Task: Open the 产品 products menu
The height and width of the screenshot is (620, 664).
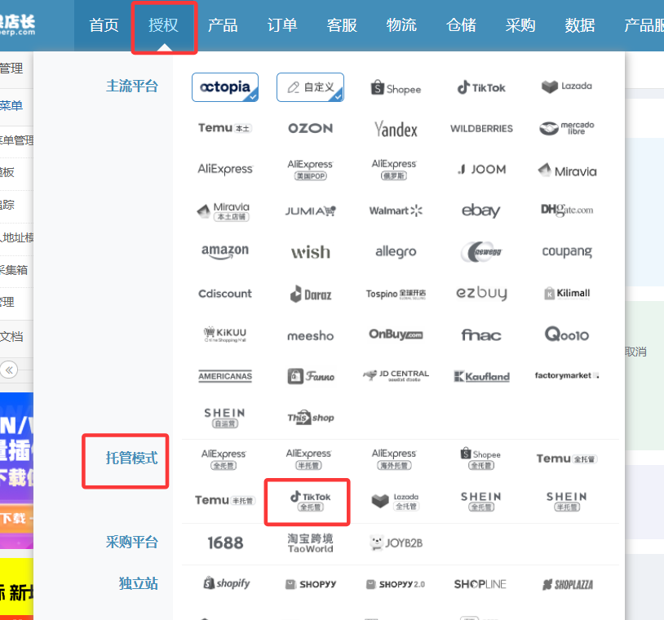Action: (x=223, y=25)
